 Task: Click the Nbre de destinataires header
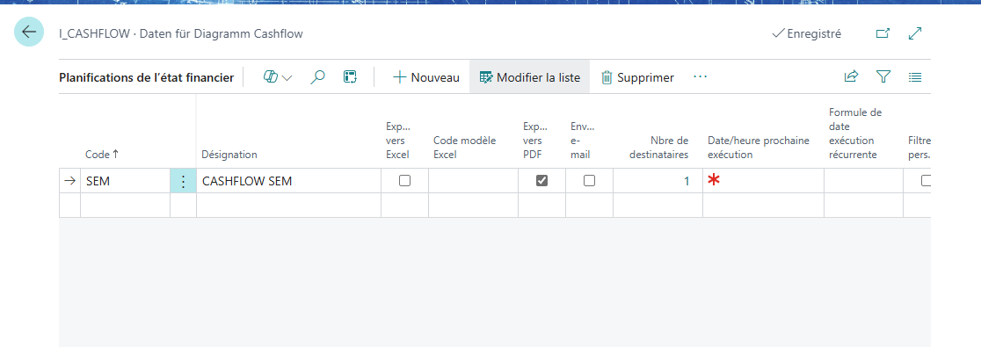point(658,147)
